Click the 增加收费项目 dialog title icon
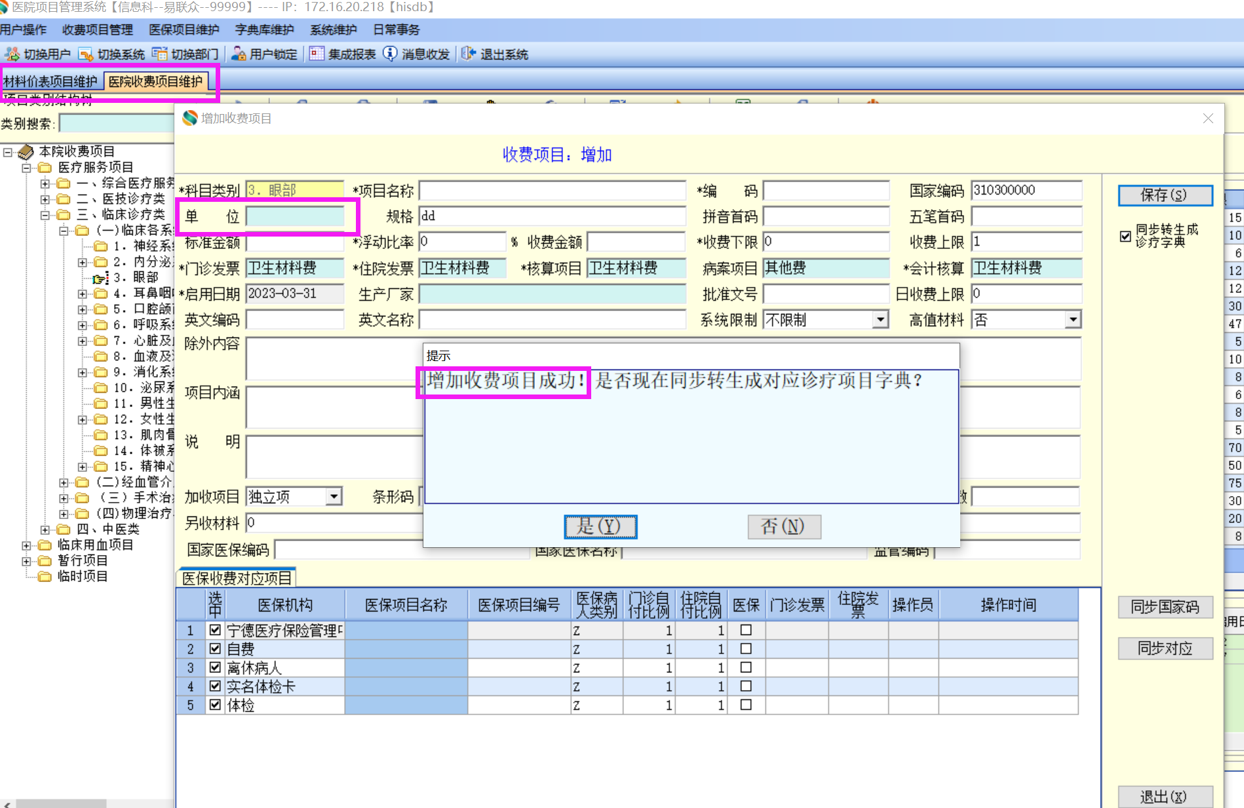Screen dimensions: 1244x808 (x=190, y=118)
